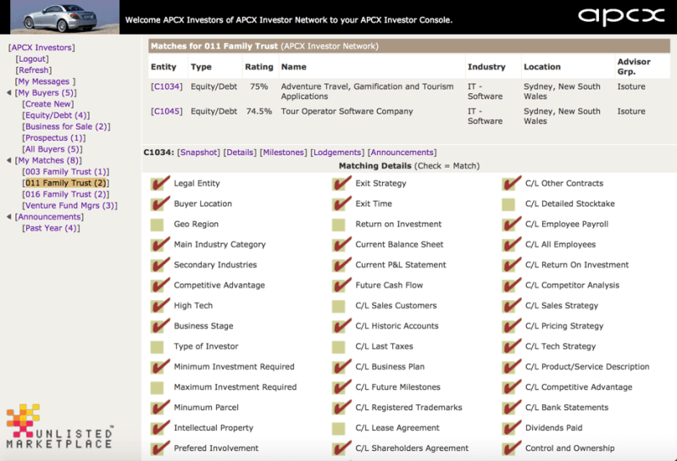
Task: Click the Minimum Investment Required check icon
Action: coord(160,366)
